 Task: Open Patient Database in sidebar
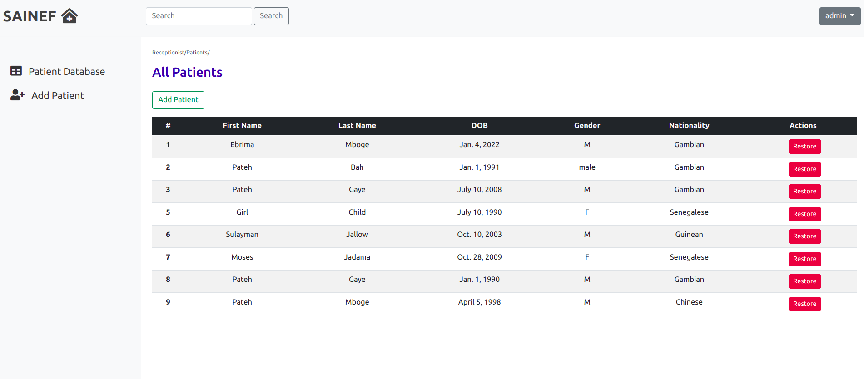pos(66,72)
